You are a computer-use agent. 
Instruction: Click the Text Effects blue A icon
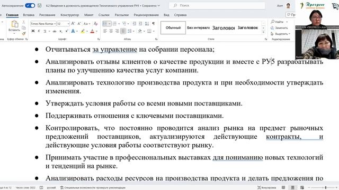[73, 31]
